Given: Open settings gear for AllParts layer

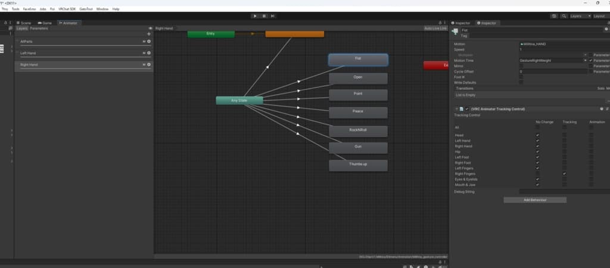Looking at the screenshot, I should coord(148,42).
